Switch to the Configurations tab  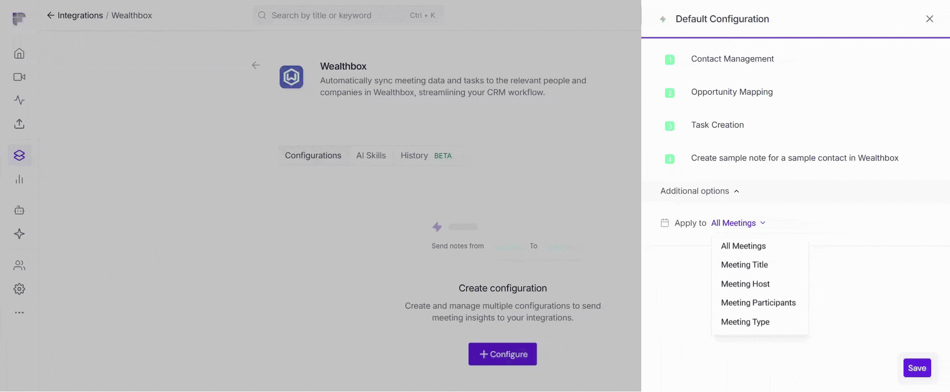coord(313,156)
